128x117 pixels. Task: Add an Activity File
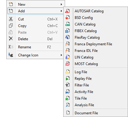[96, 92]
